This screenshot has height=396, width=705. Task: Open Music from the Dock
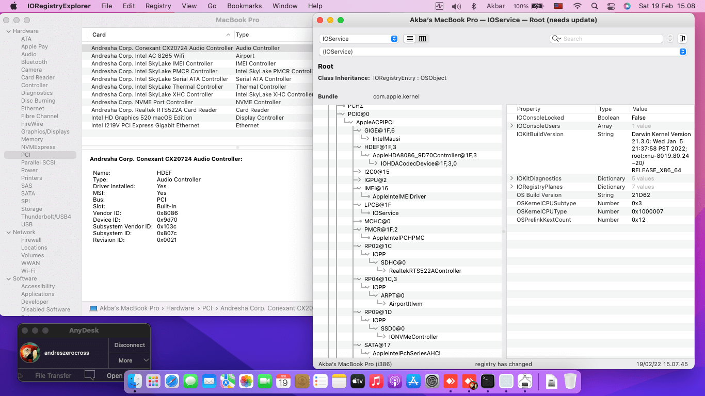coord(376,381)
